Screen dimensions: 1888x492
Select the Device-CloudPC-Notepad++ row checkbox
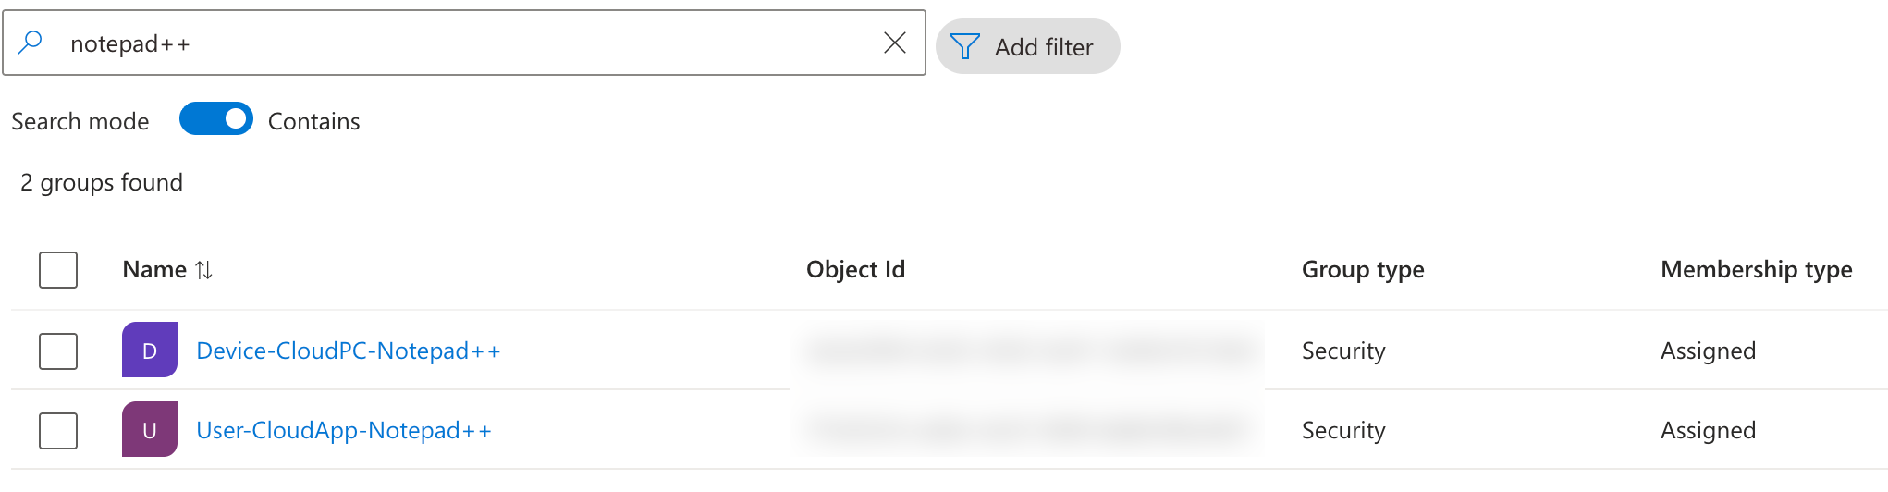pyautogui.click(x=58, y=351)
